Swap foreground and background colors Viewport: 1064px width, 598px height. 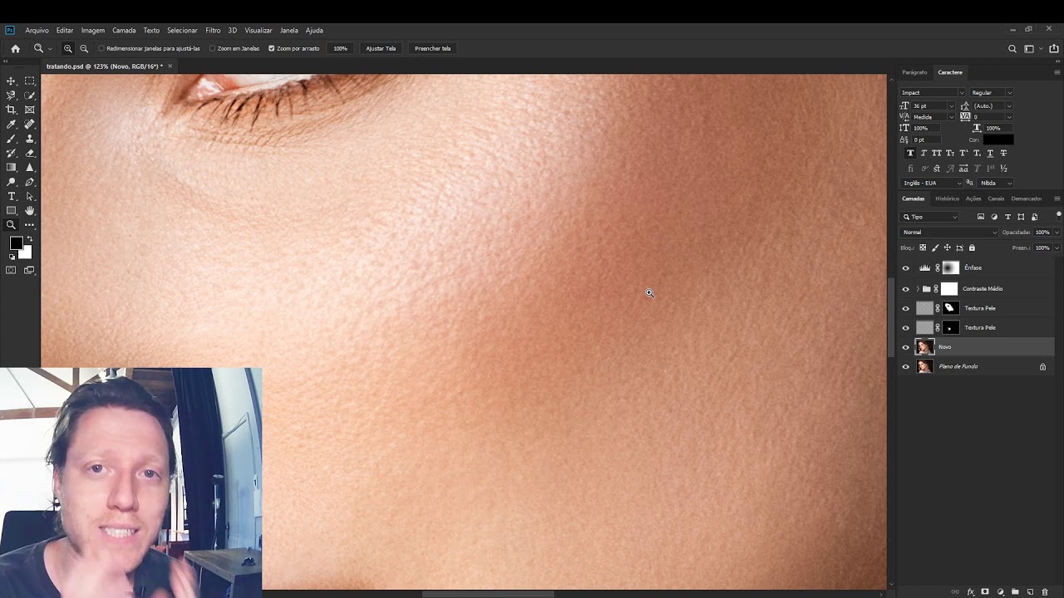30,239
